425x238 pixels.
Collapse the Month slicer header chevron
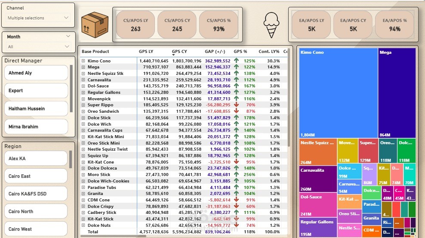point(68,36)
